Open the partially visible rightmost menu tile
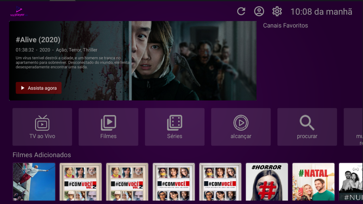The image size is (363, 204). (x=354, y=127)
